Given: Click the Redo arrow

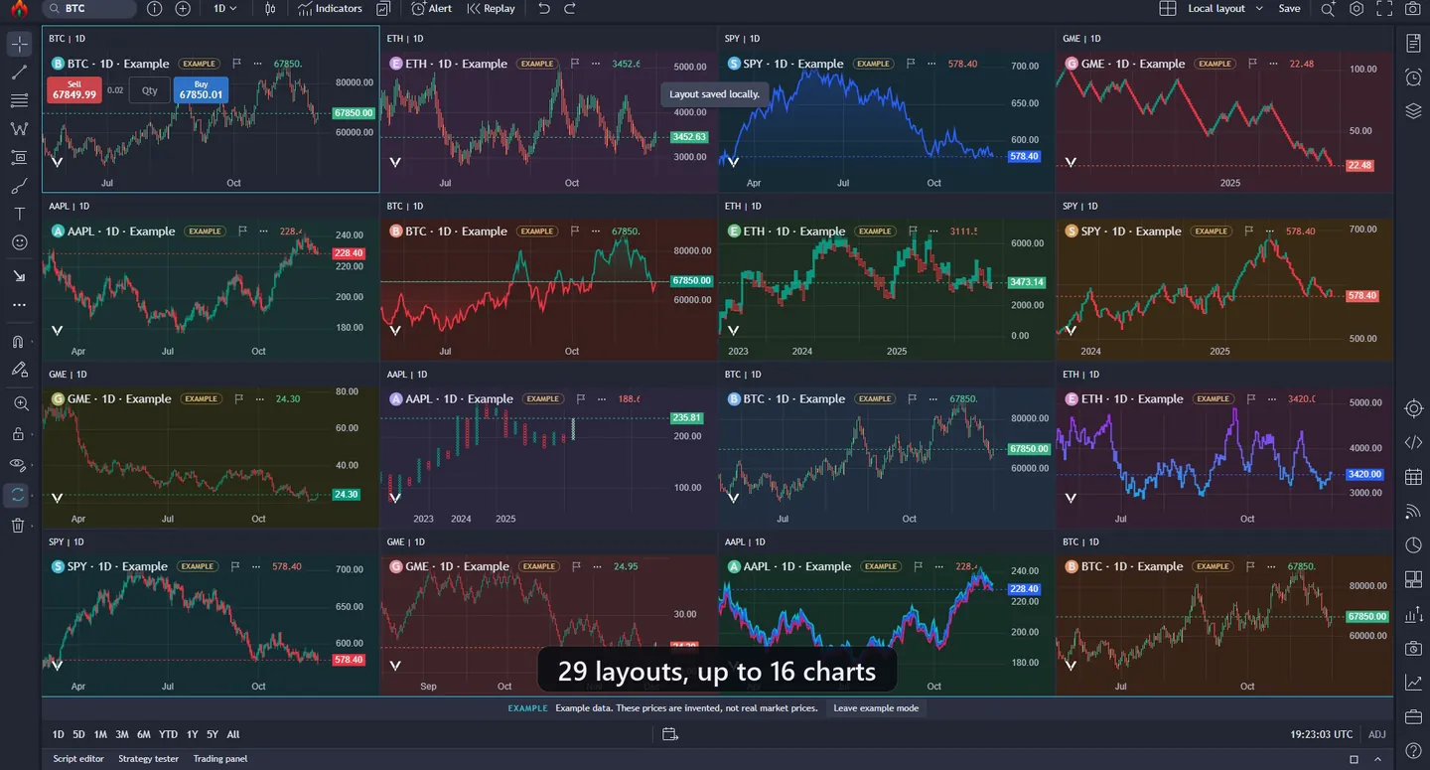Looking at the screenshot, I should point(569,9).
